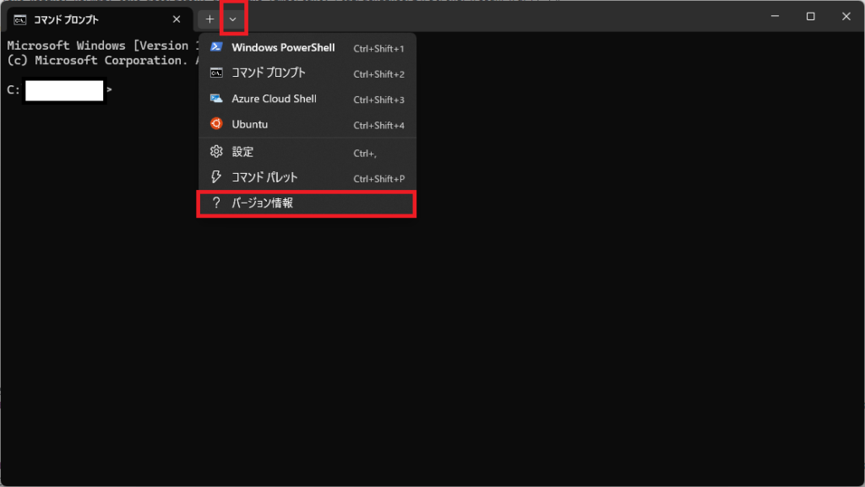Click the Ctrl+Shift+2 shortcut text
865x487 pixels.
[379, 73]
